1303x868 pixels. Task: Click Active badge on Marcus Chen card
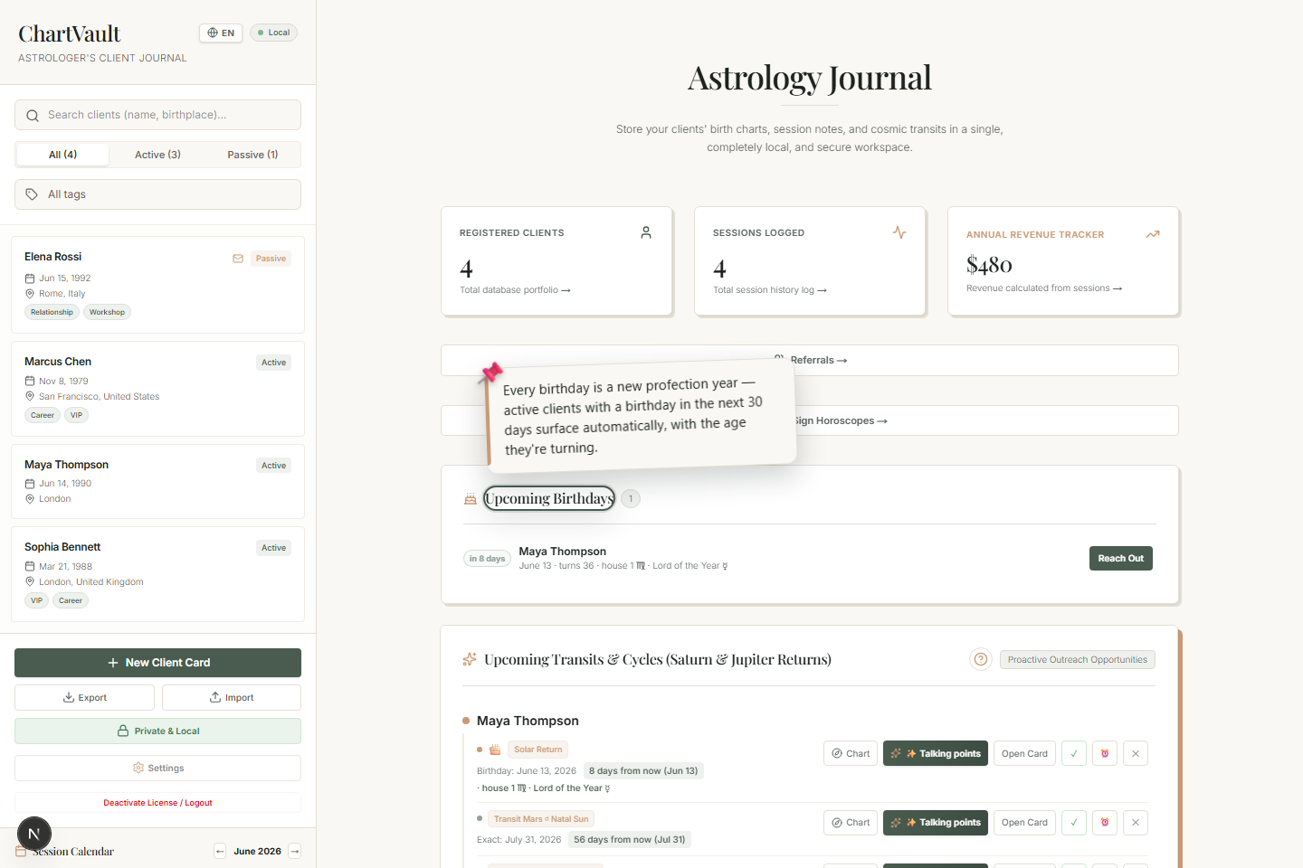coord(273,363)
